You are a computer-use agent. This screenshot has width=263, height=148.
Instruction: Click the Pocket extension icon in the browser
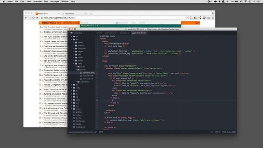(204, 18)
